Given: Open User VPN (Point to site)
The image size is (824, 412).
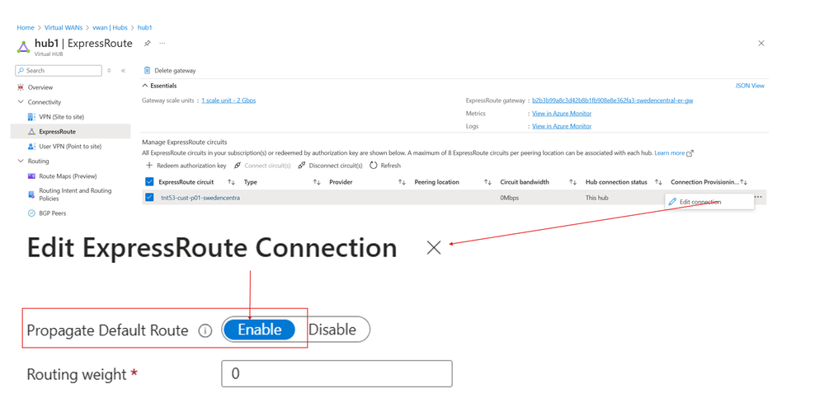Looking at the screenshot, I should [x=70, y=147].
